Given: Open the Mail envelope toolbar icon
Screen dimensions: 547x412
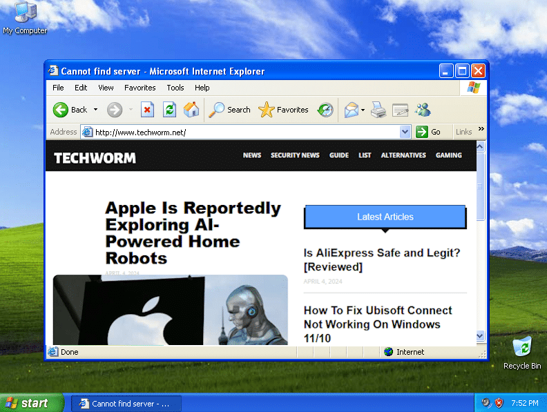Looking at the screenshot, I should coord(352,110).
